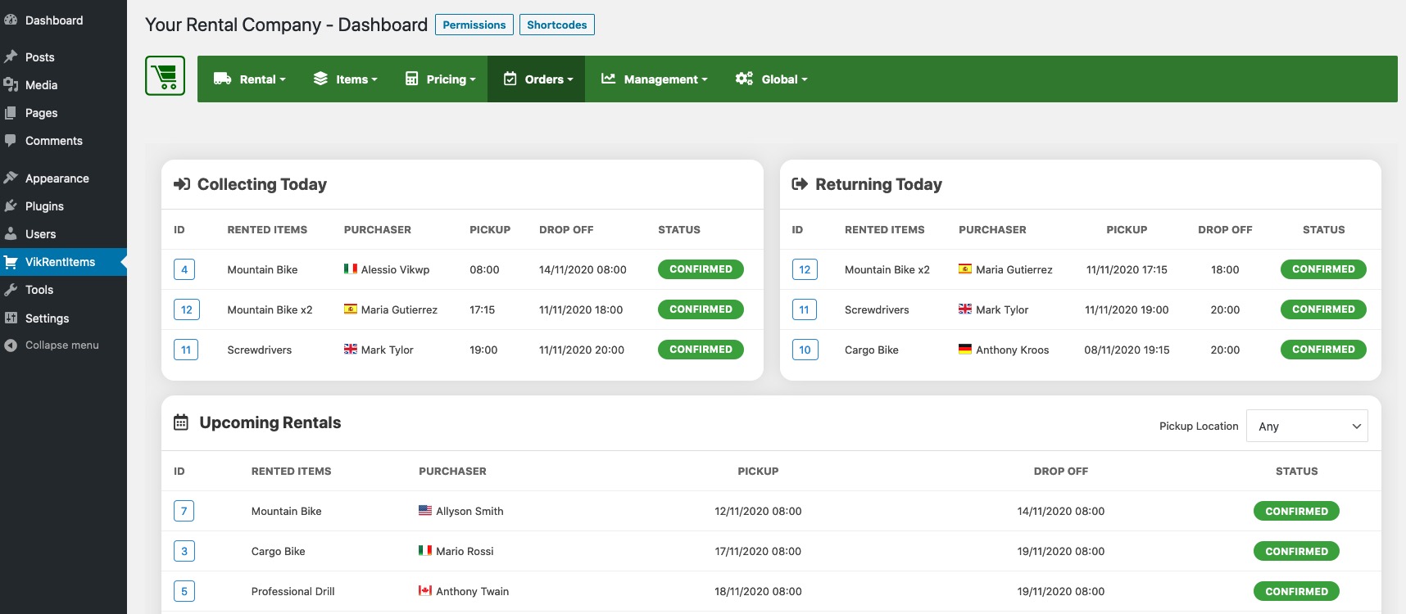Image resolution: width=1406 pixels, height=614 pixels.
Task: Open the Orders menu
Action: pyautogui.click(x=537, y=79)
